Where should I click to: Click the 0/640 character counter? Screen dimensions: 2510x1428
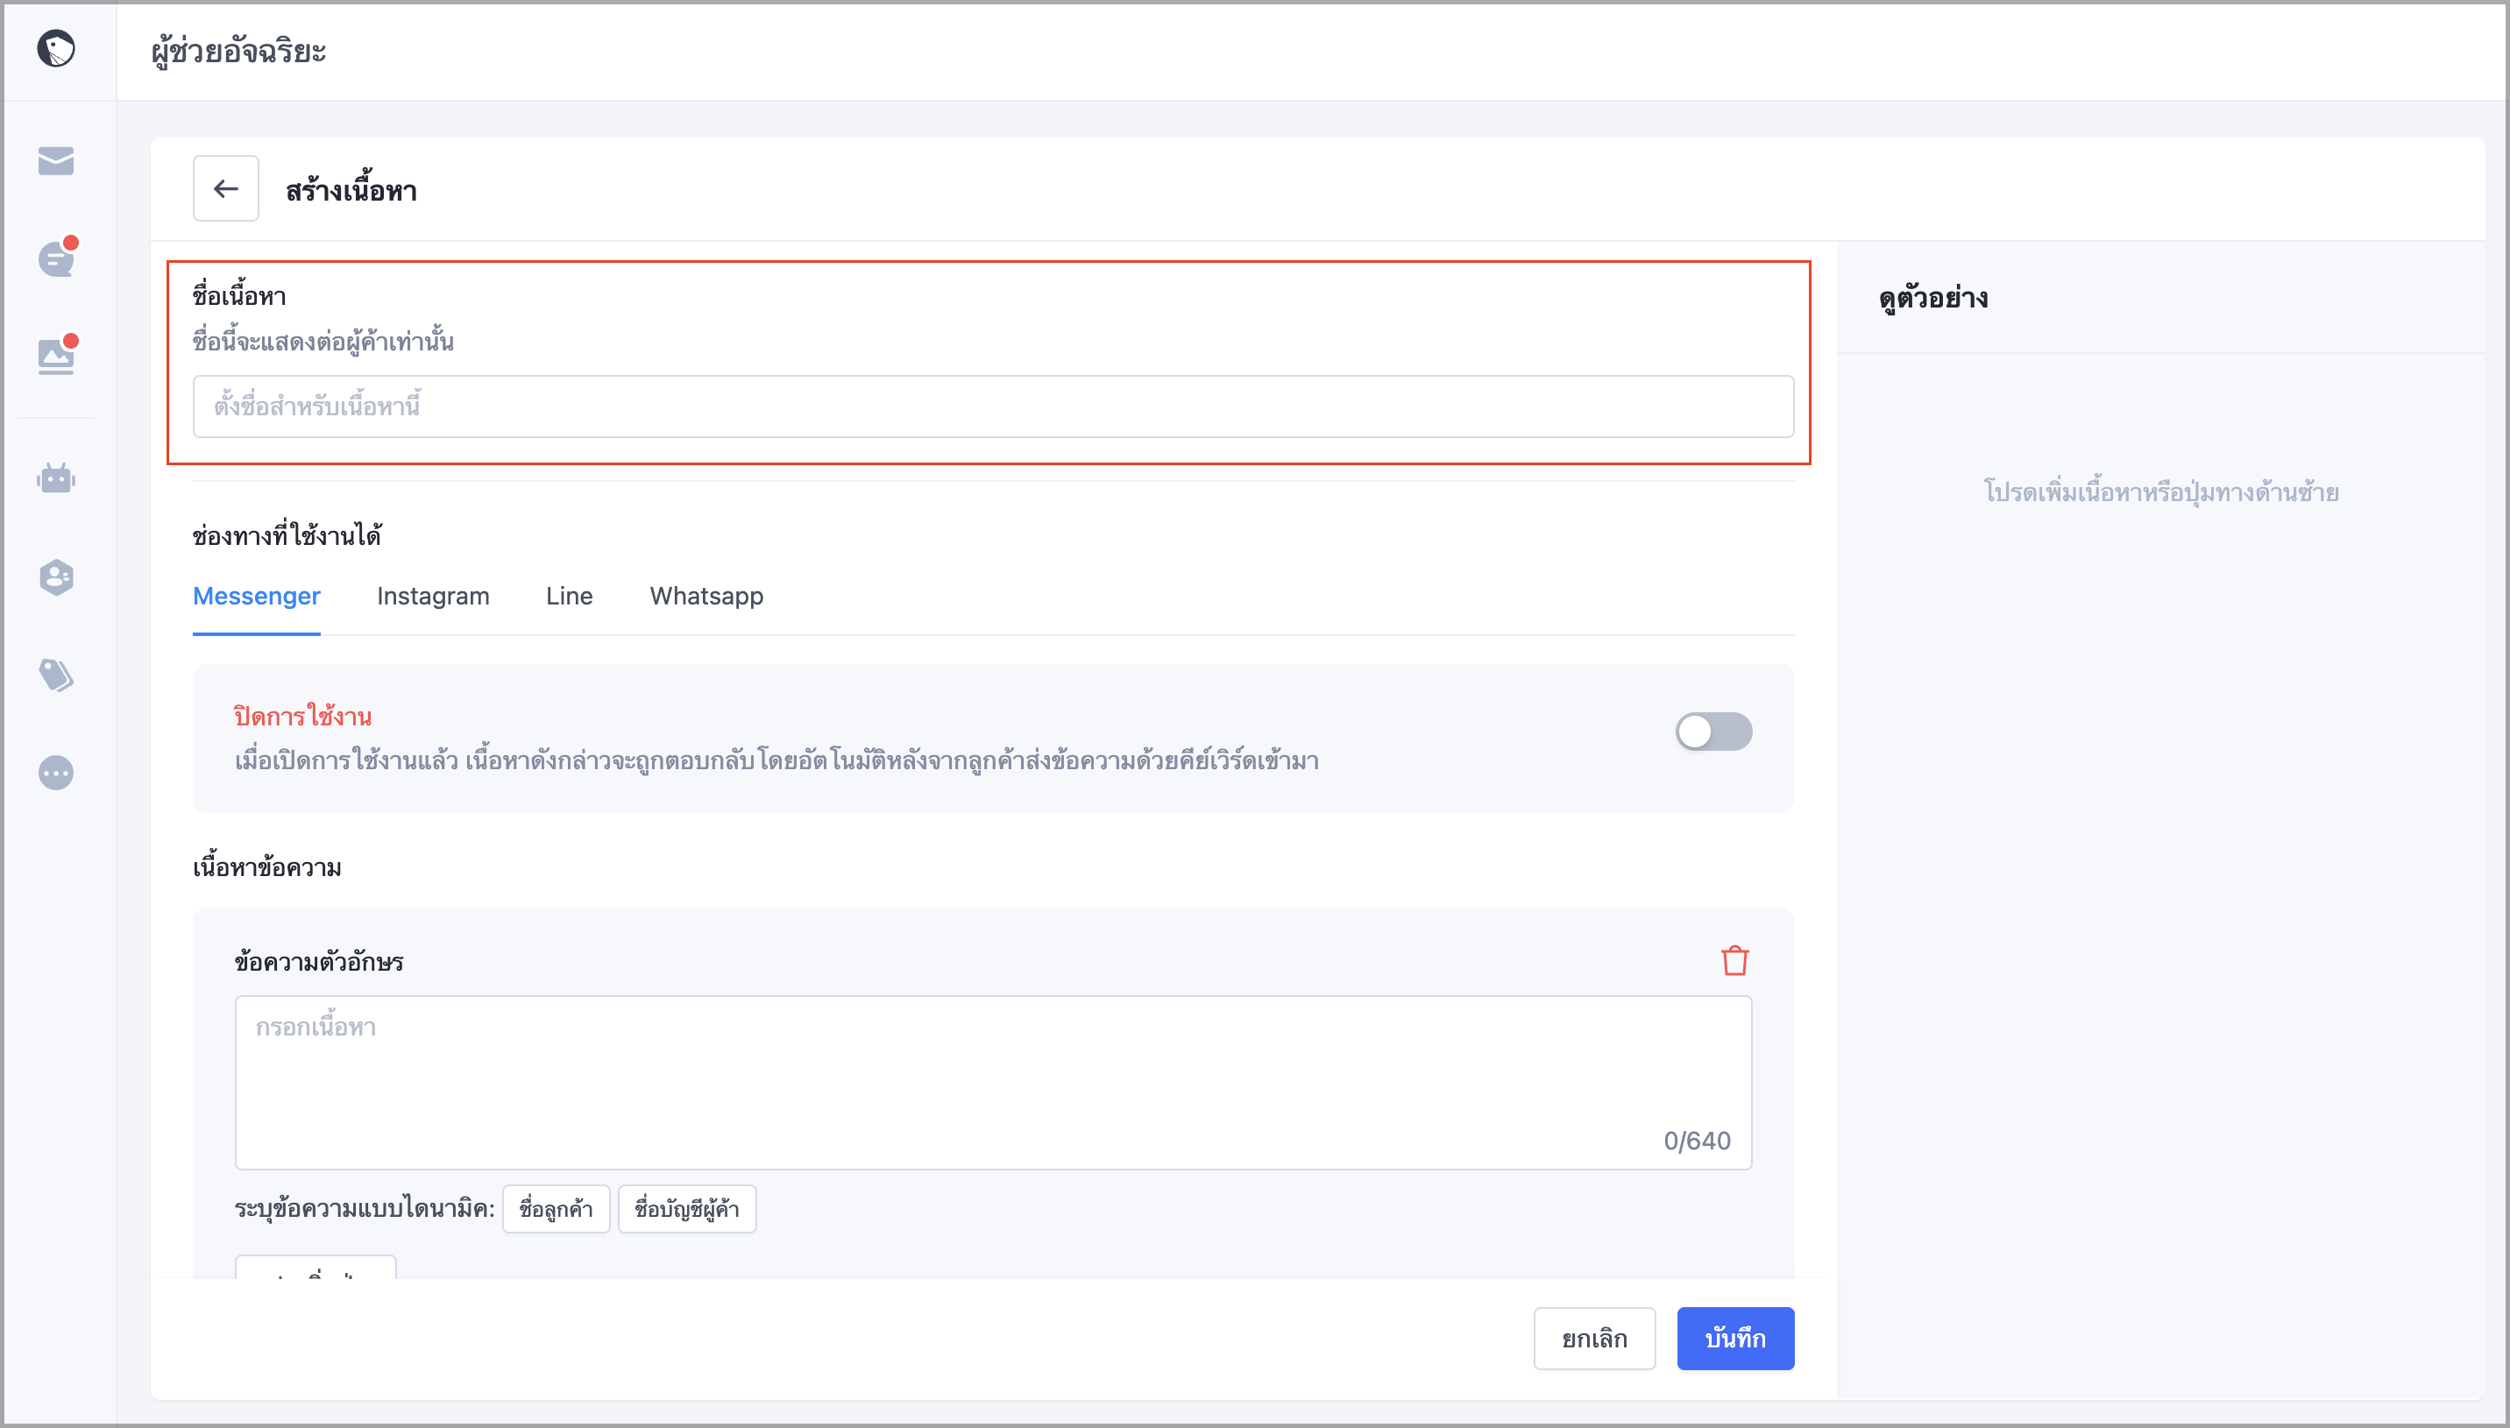pyautogui.click(x=1697, y=1141)
